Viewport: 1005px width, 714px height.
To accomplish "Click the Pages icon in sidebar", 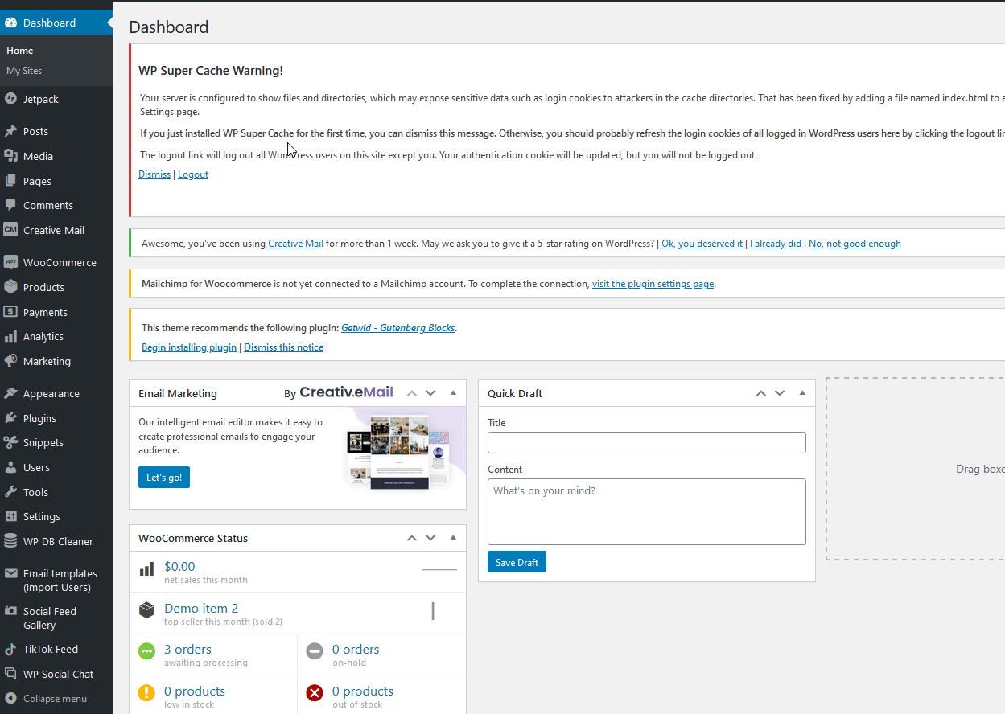I will 10,181.
